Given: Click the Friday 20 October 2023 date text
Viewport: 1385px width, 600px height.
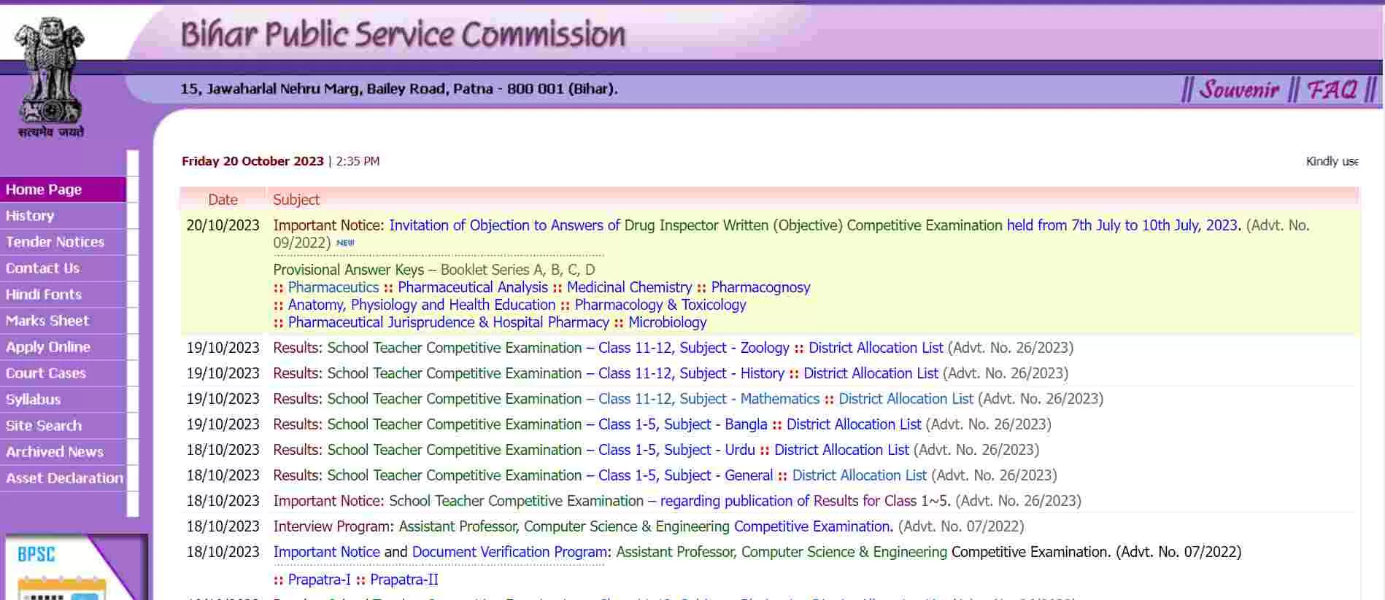Looking at the screenshot, I should pos(252,161).
